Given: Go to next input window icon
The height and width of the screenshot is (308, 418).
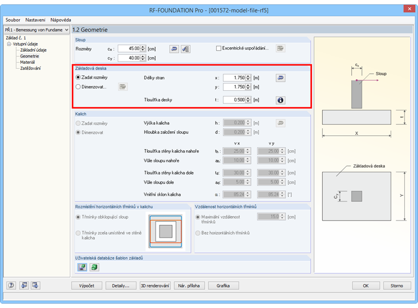Looking at the screenshot, I should point(35,285).
